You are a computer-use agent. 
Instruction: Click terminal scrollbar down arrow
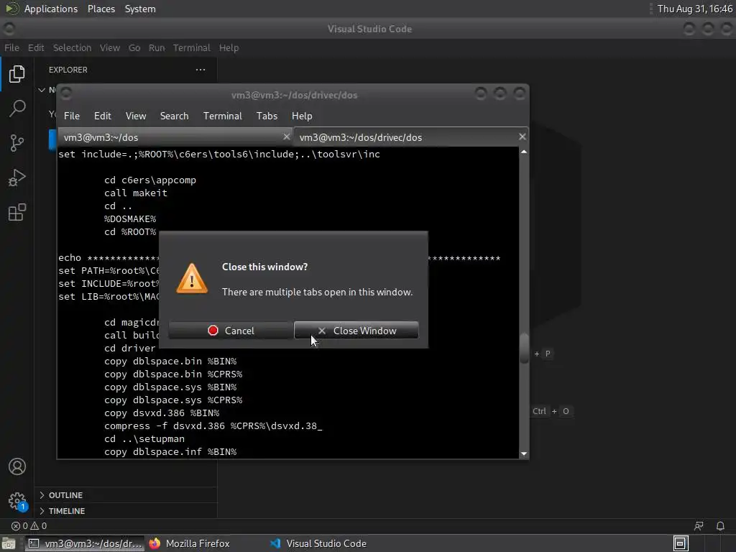point(524,454)
